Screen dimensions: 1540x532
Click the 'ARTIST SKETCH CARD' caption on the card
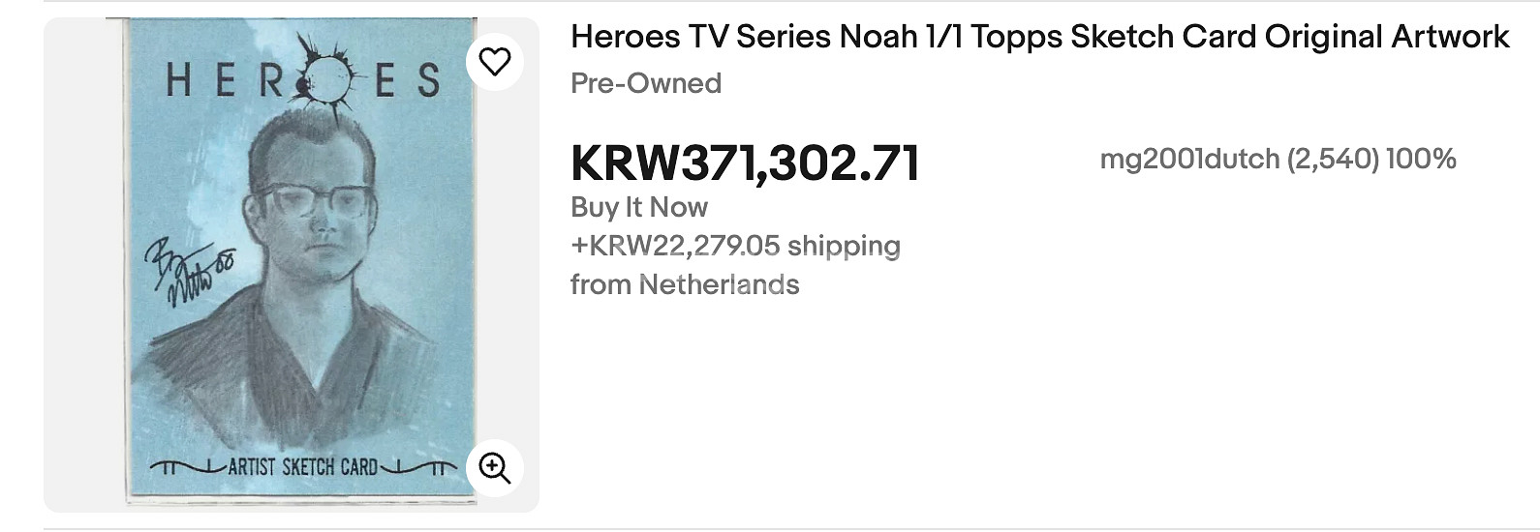coord(303,467)
